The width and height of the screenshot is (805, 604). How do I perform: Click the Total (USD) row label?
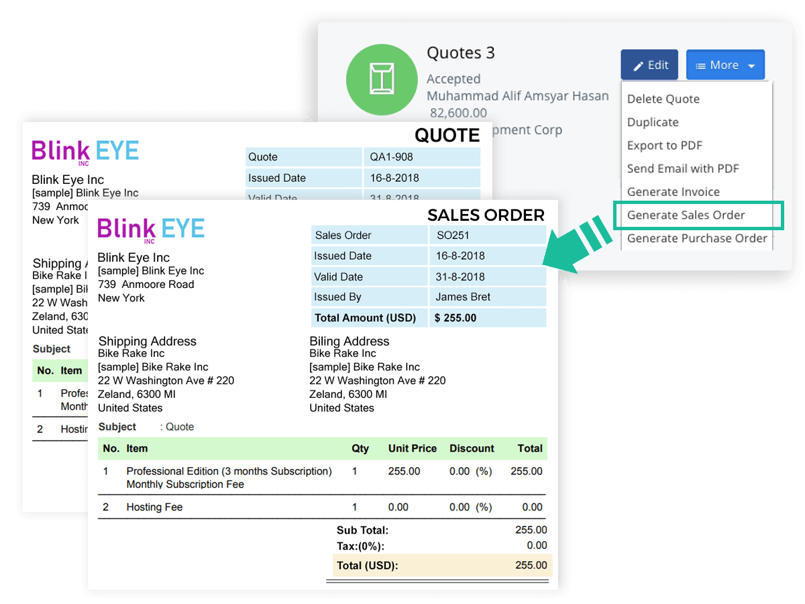tap(368, 565)
